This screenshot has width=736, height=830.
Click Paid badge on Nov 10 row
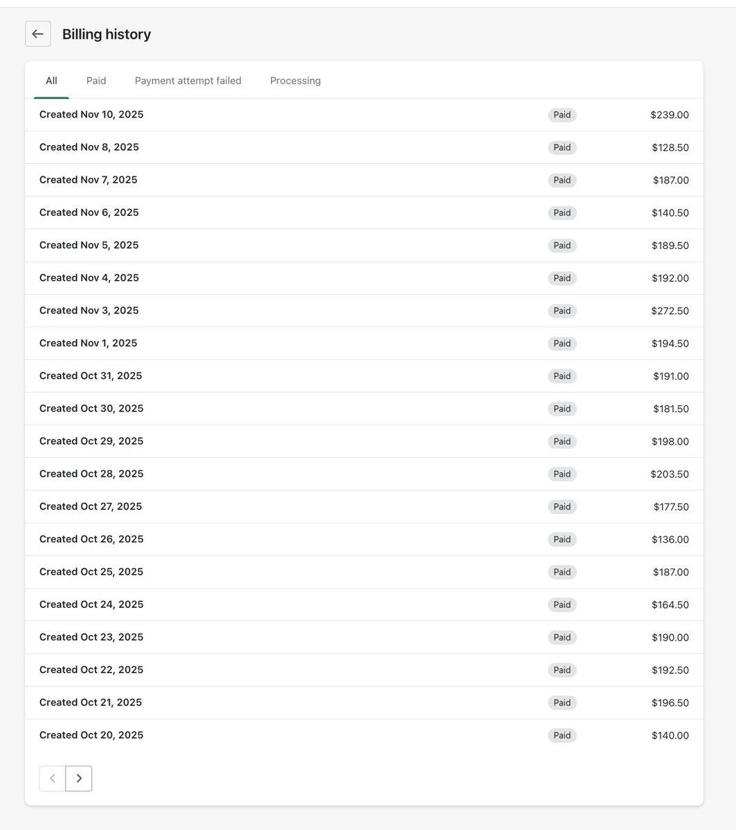[x=562, y=115]
